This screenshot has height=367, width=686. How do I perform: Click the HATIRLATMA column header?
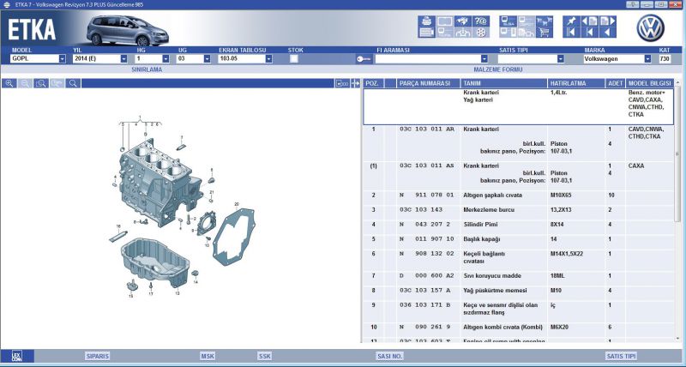click(x=575, y=83)
